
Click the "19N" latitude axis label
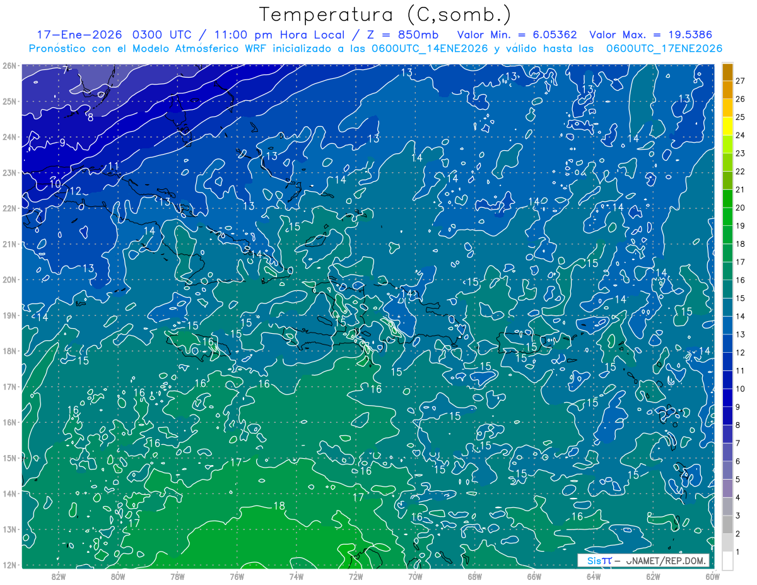pyautogui.click(x=9, y=315)
